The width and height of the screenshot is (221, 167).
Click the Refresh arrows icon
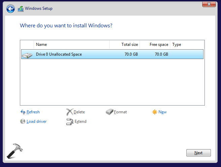click(x=23, y=112)
